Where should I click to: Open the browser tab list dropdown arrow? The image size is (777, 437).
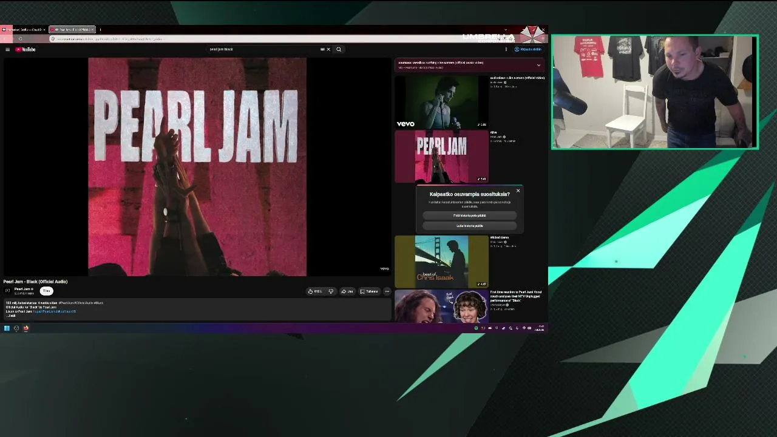click(506, 30)
